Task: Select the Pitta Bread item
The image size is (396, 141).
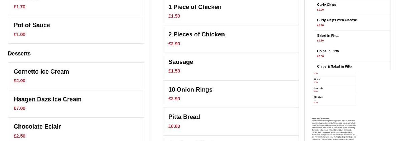Action: point(184,117)
